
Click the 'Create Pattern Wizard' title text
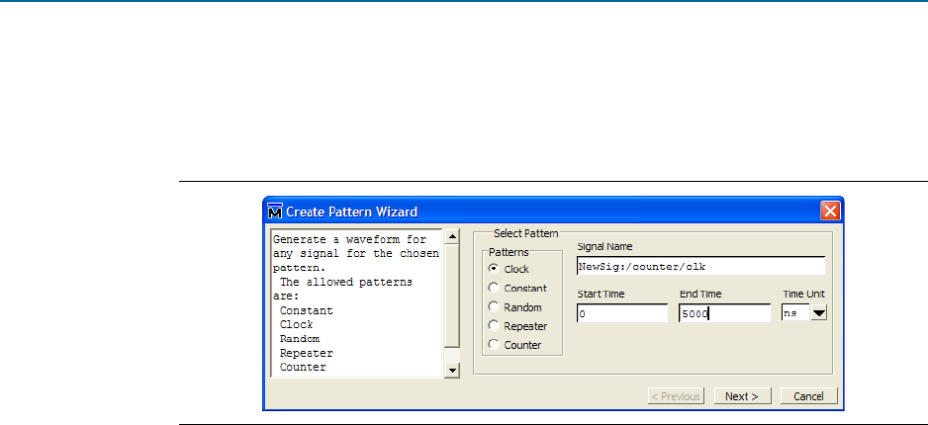pos(352,212)
